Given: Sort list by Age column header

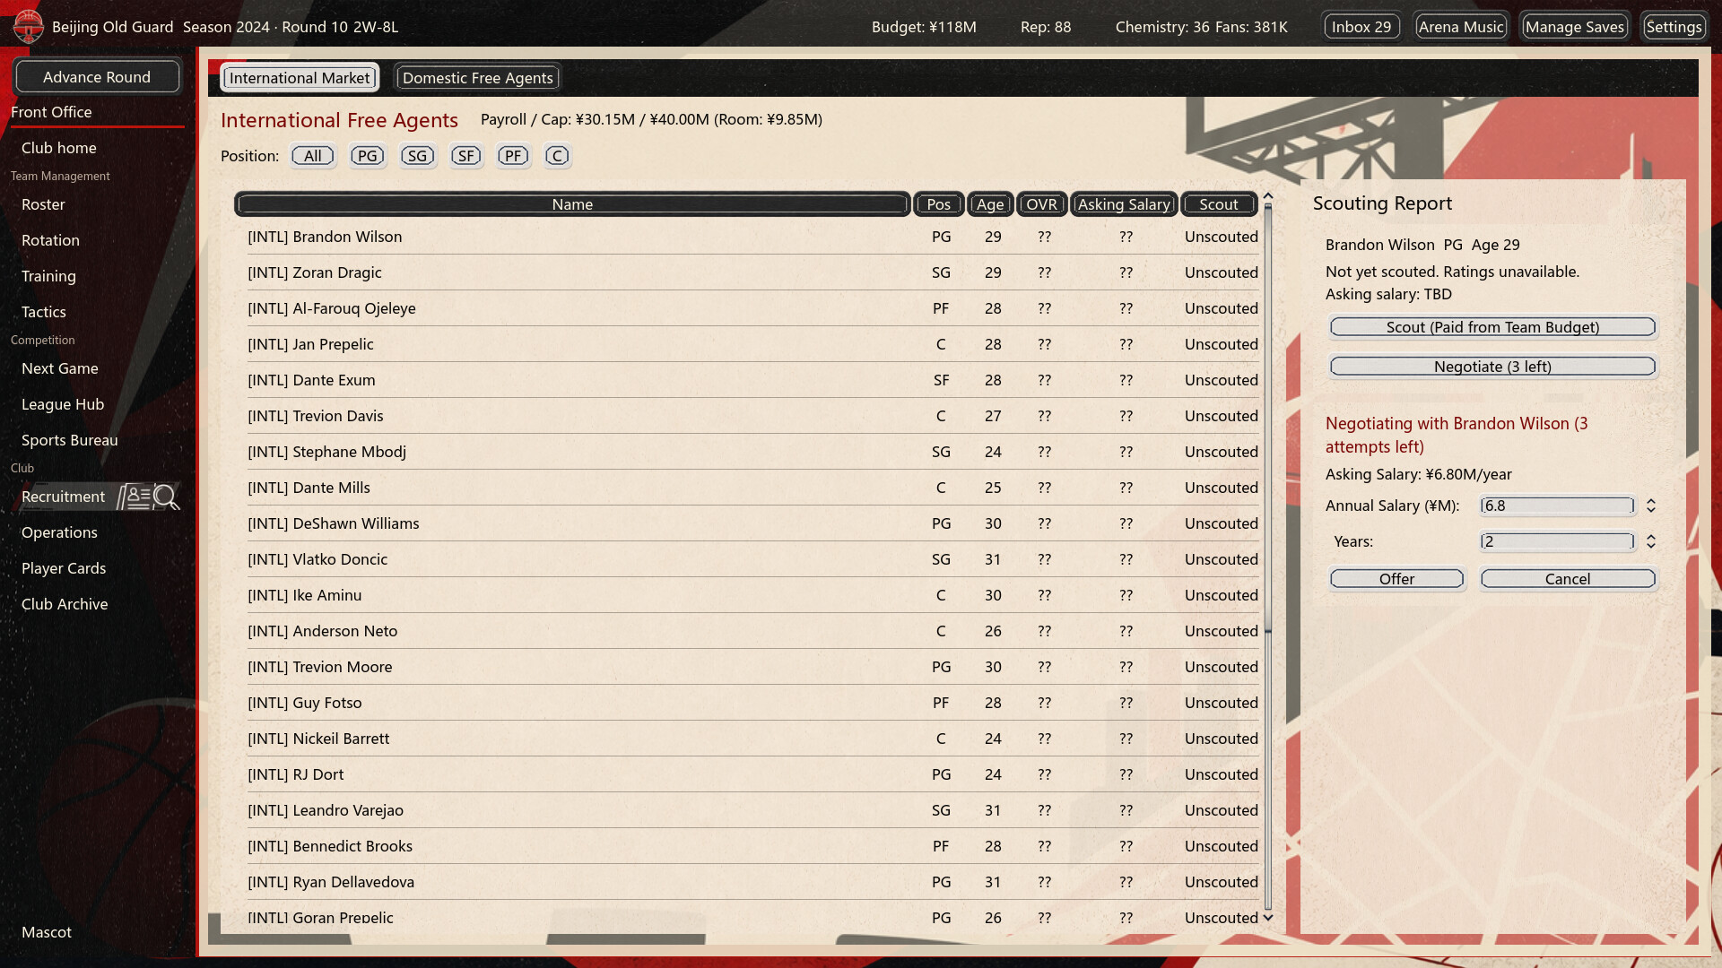Looking at the screenshot, I should (990, 204).
